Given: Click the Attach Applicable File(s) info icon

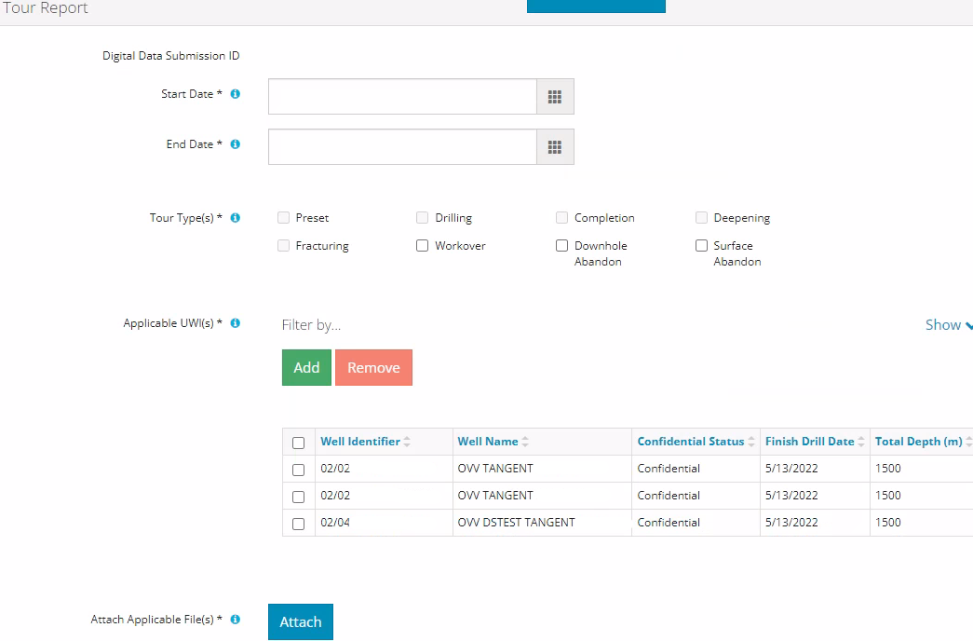Looking at the screenshot, I should 236,620.
